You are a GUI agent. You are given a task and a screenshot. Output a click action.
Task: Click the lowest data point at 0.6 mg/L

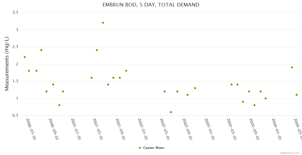pyautogui.click(x=171, y=112)
